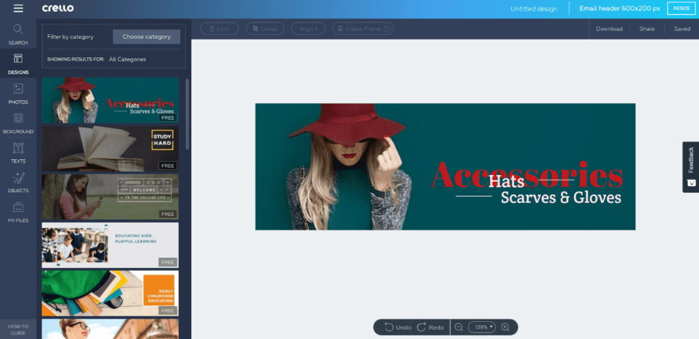Select the white Hats text on canvas
This screenshot has width=699, height=339.
[506, 181]
